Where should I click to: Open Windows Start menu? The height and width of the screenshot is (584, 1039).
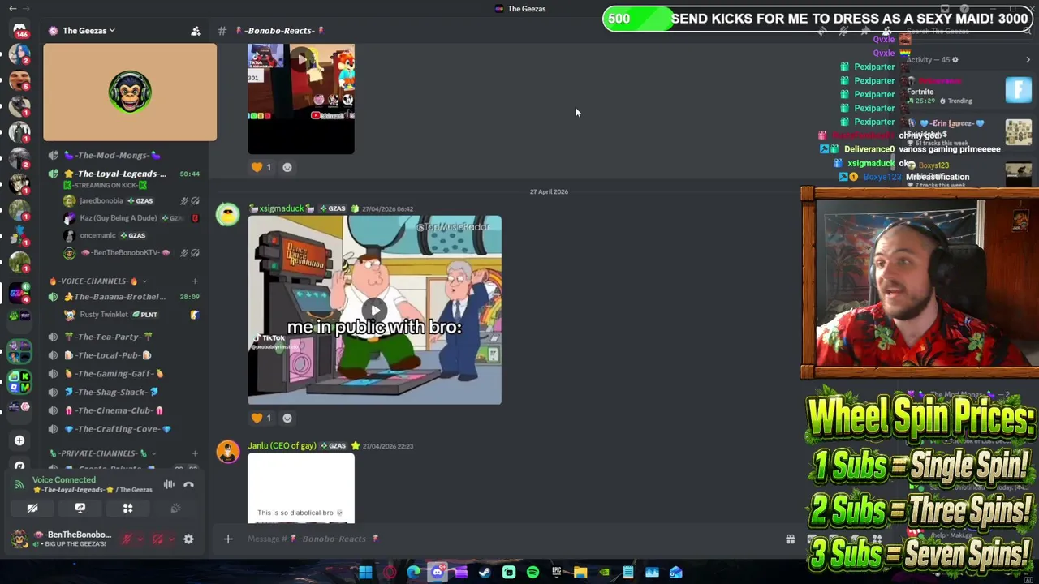tap(365, 573)
